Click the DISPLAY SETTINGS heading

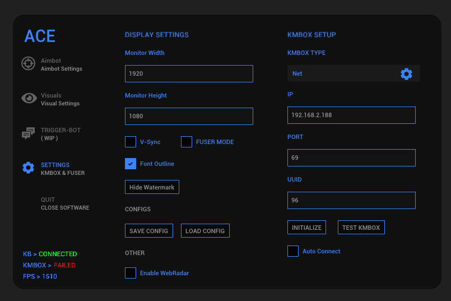point(157,35)
